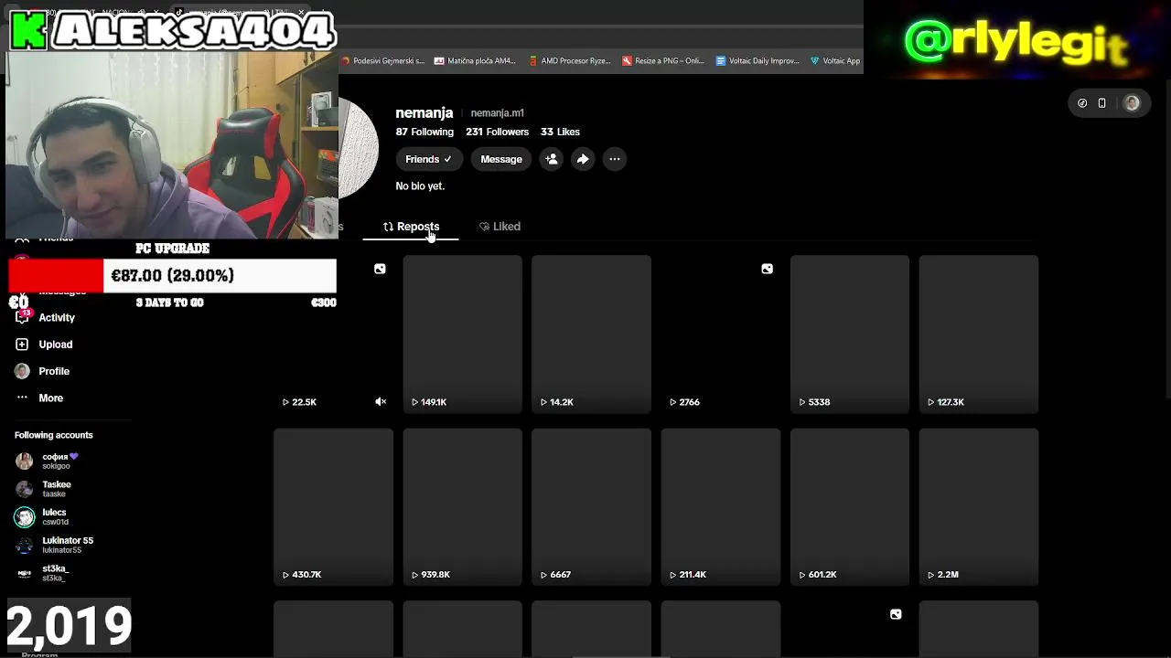
Task: Open the video with 149.1K views
Action: pyautogui.click(x=462, y=334)
